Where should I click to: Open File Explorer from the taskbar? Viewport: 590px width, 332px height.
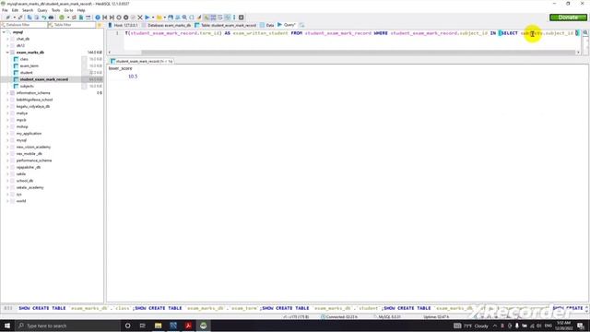(x=158, y=326)
